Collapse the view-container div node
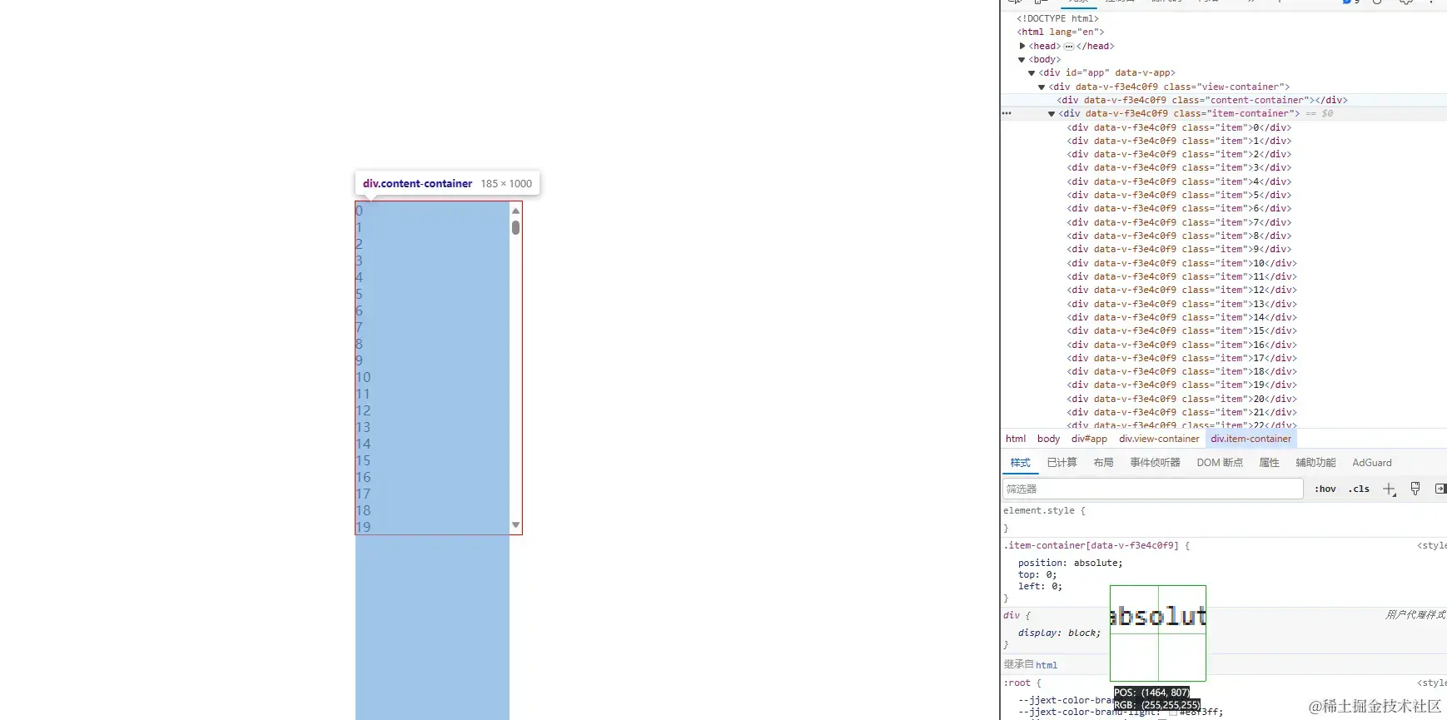This screenshot has height=720, width=1447. coord(1042,87)
